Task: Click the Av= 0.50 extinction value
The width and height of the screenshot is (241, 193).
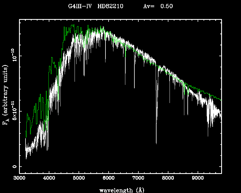Action: 158,6
